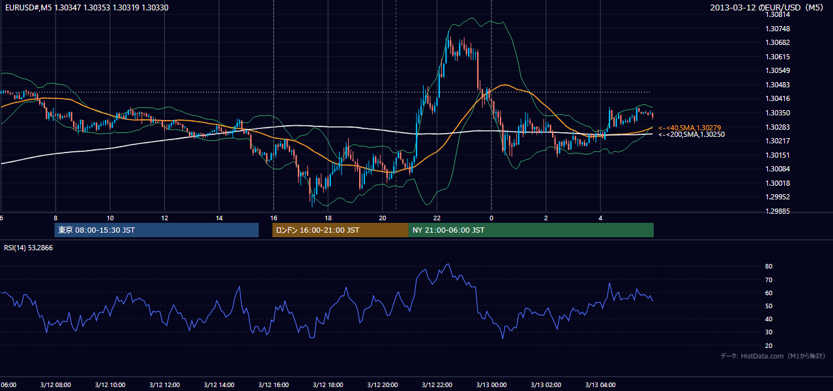
Task: Click price axis value 1.29952
Action: coord(777,197)
